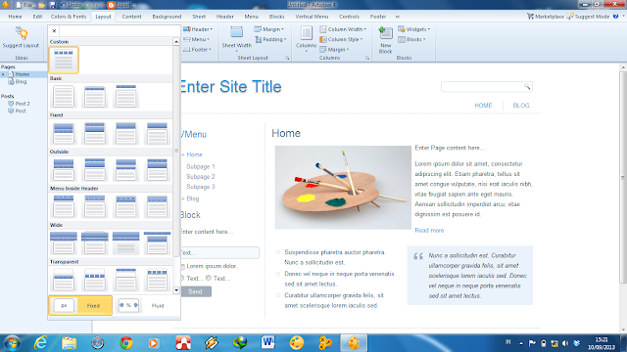Click the HOME link in site menu
The image size is (627, 352).
[x=483, y=106]
